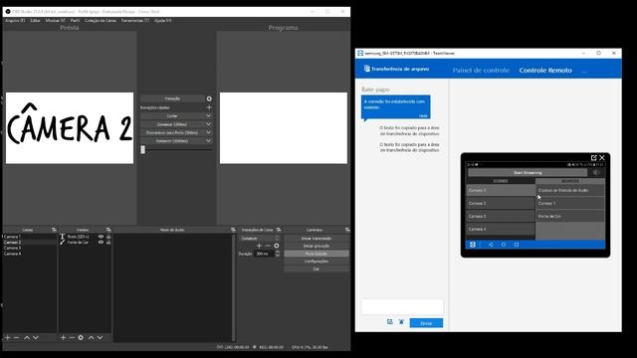Move selected source up in Fontes list

click(x=91, y=337)
